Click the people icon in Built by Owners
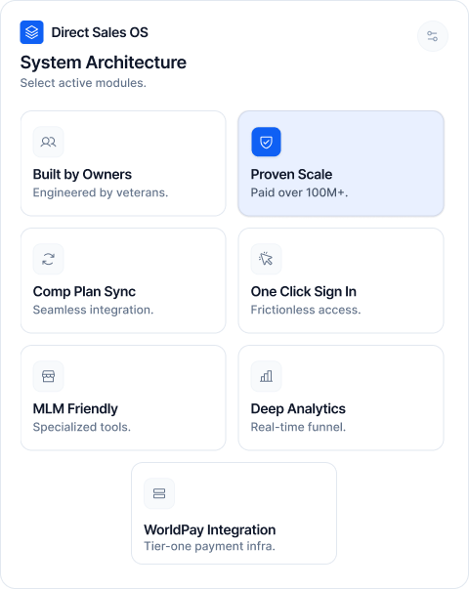Screen dimensions: 469x589 click(49, 142)
